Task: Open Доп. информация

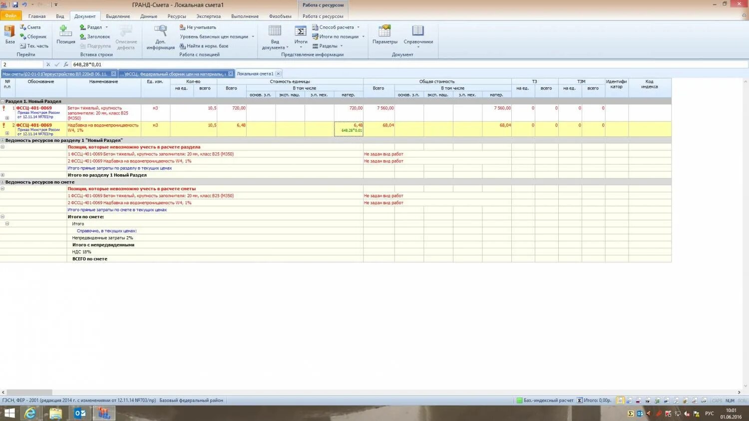Action: point(160,37)
